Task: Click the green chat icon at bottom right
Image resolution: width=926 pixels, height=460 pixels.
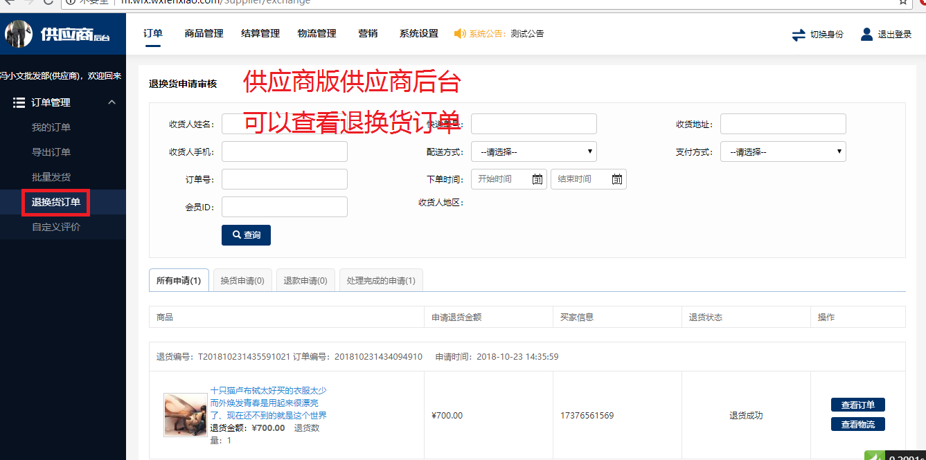Action: click(874, 455)
